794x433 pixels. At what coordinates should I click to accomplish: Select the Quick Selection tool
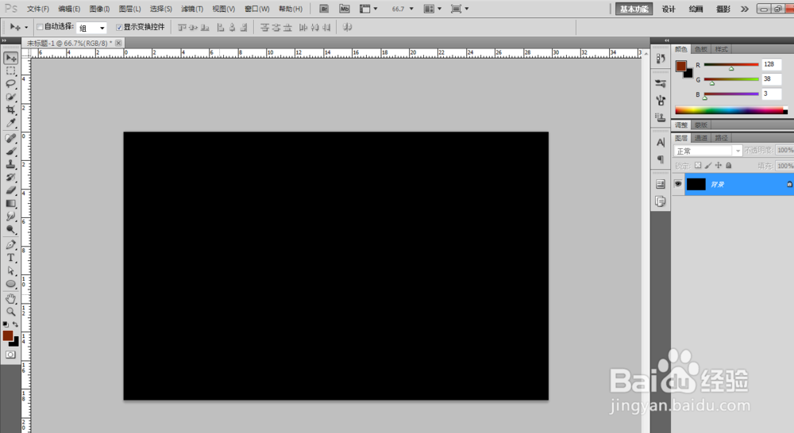[10, 97]
